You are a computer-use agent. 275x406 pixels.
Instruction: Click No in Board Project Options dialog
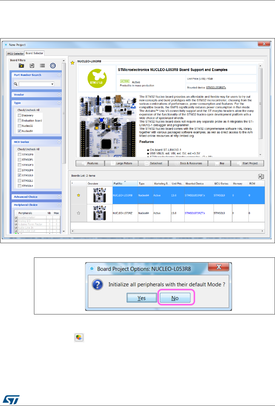[175, 298]
